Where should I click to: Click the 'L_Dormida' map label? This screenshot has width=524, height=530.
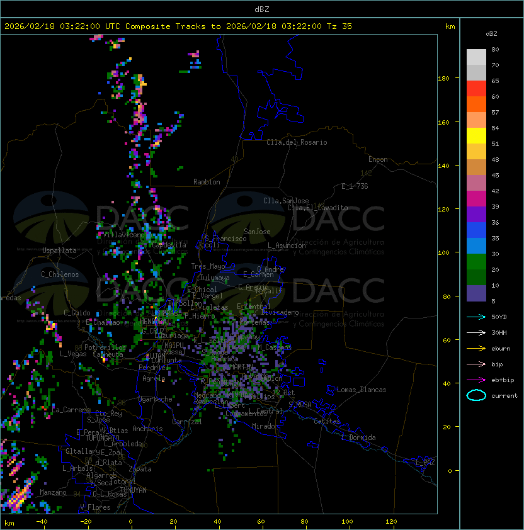coord(358,437)
